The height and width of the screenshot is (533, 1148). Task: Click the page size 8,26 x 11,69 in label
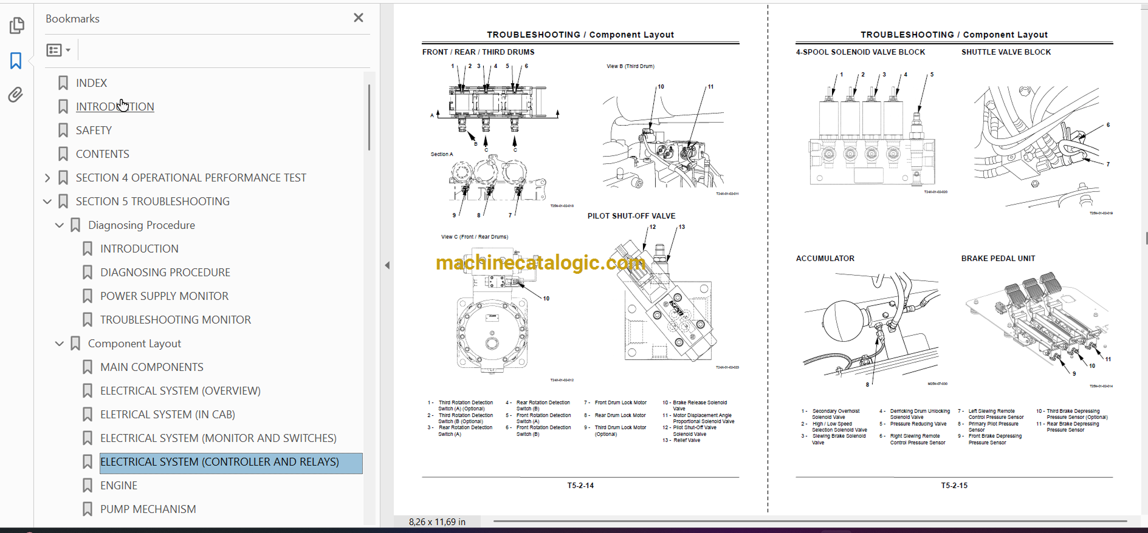(437, 521)
